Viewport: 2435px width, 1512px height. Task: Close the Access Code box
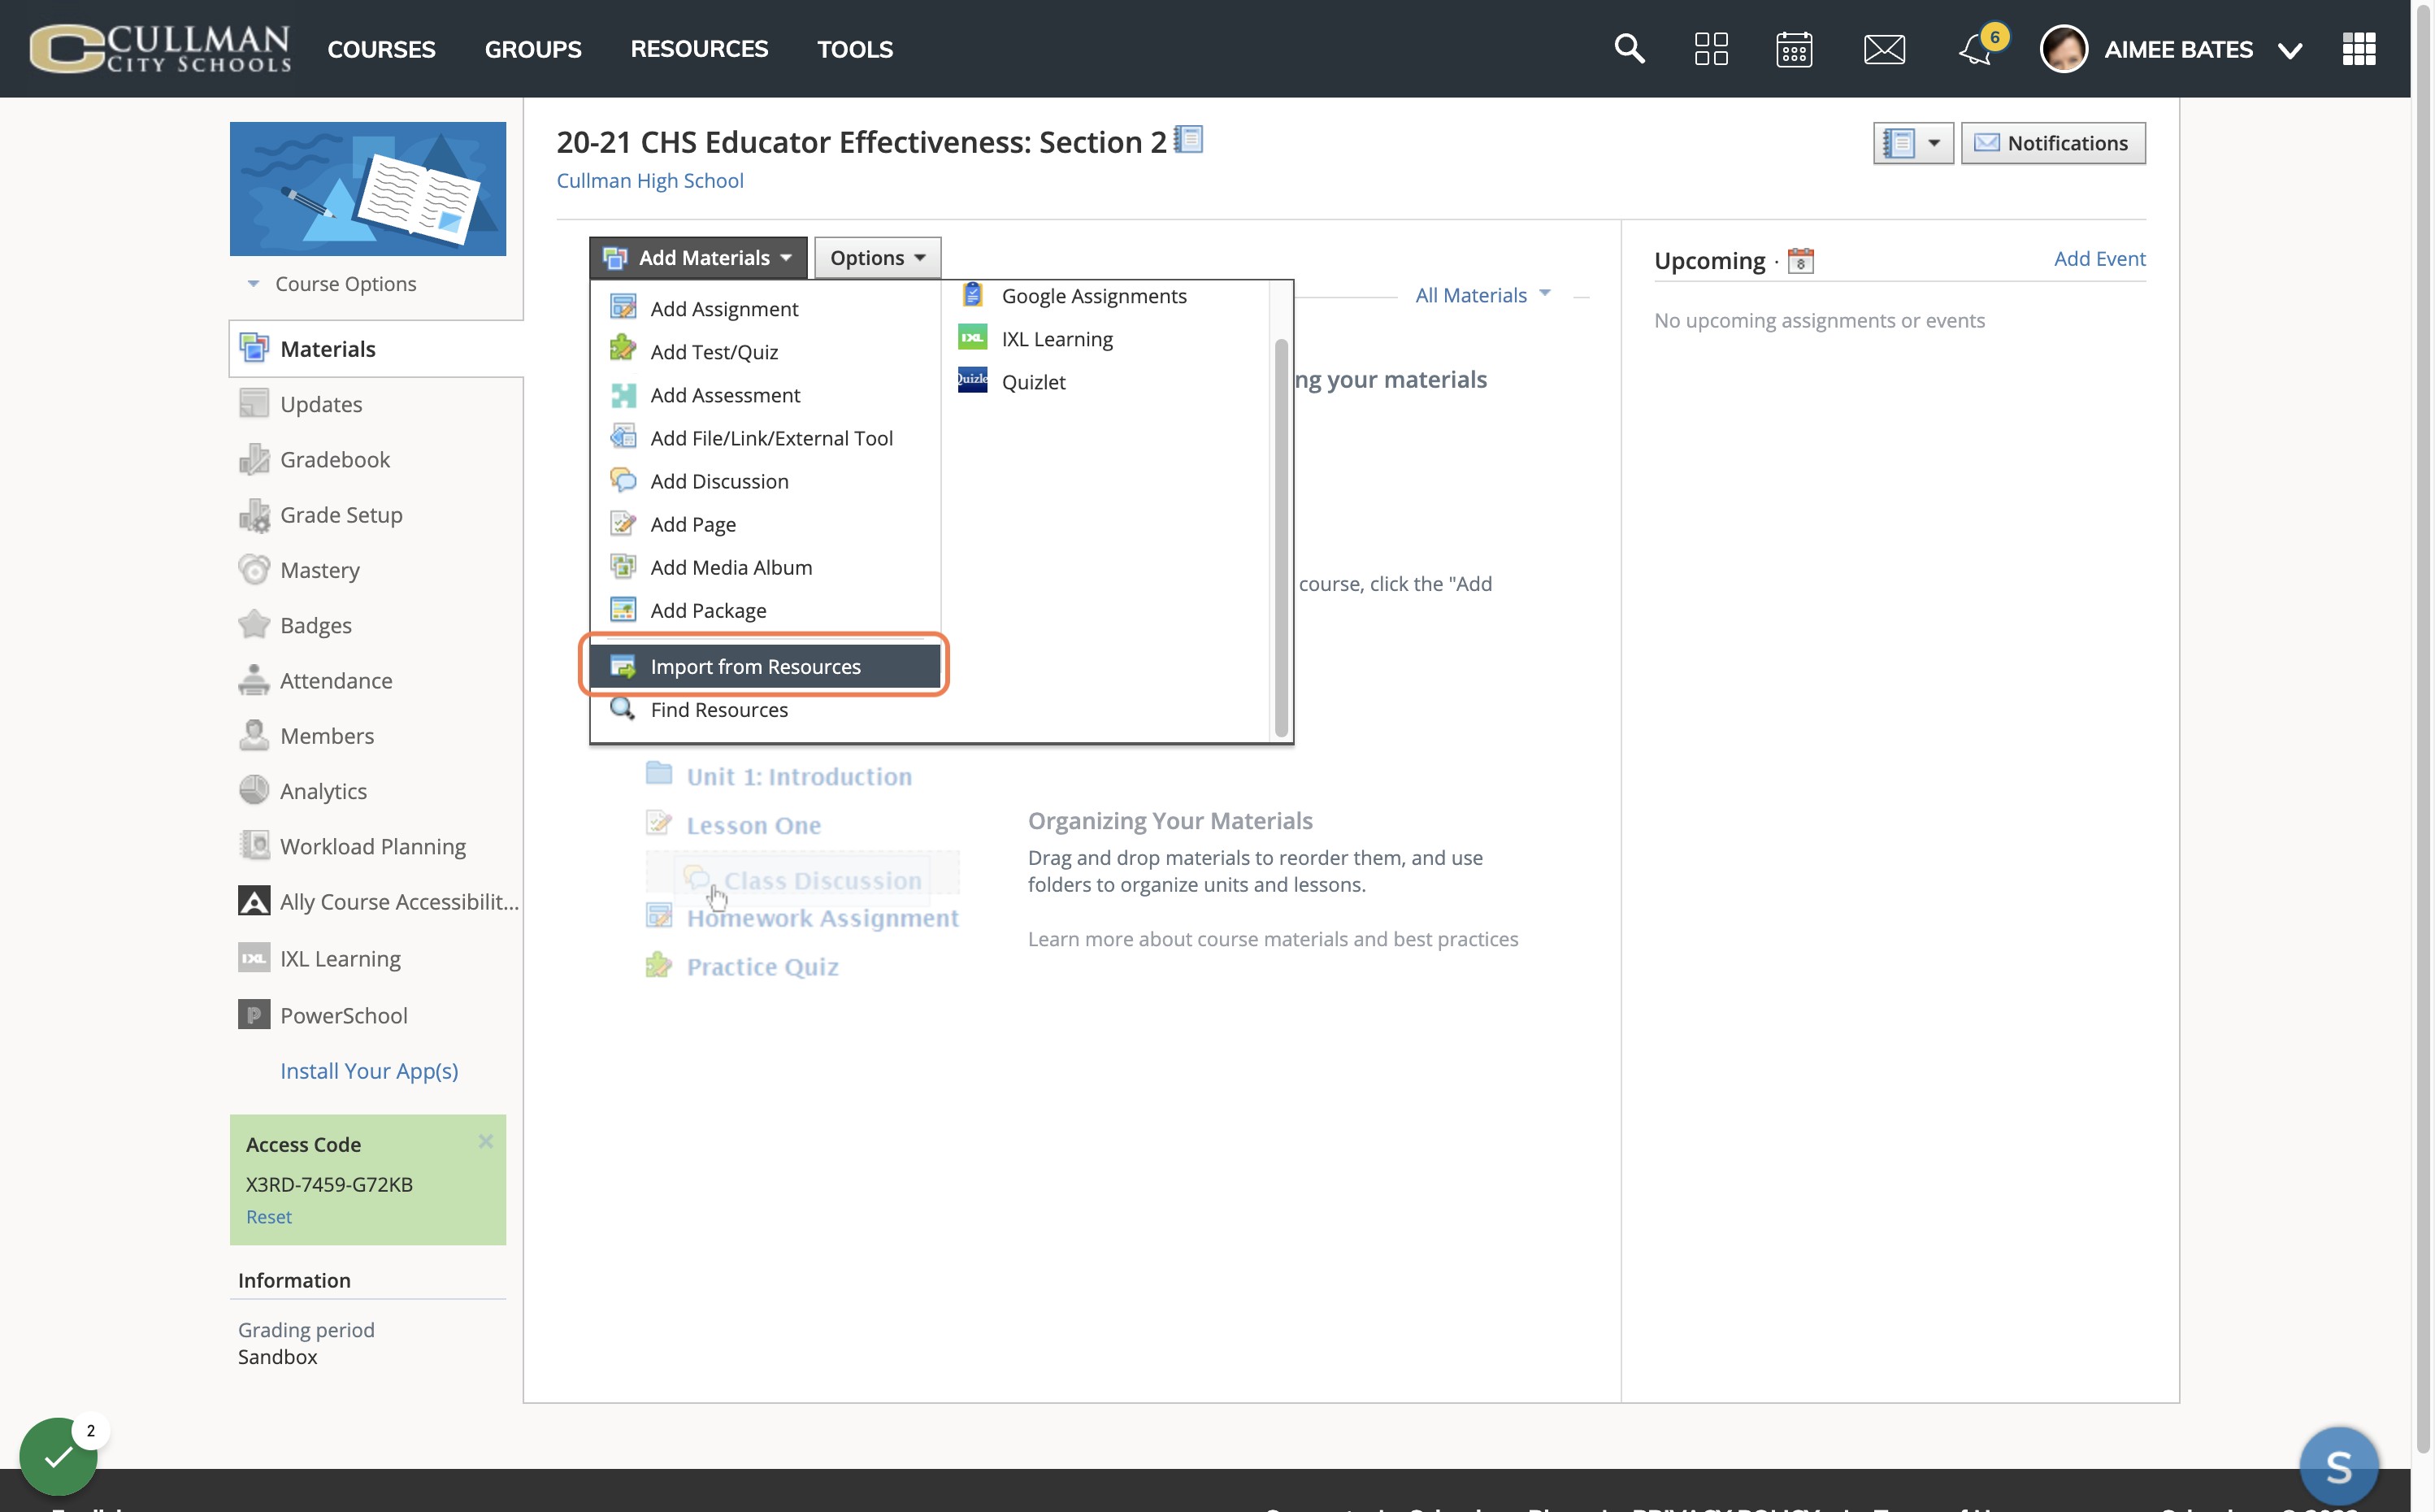pos(486,1141)
